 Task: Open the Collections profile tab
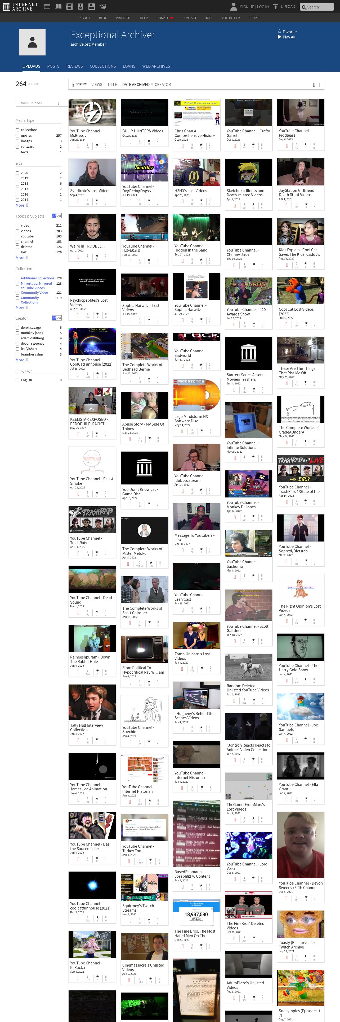point(102,66)
